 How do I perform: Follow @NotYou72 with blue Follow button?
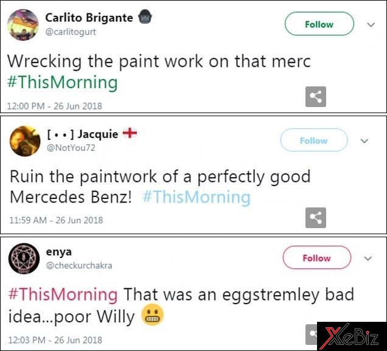tap(314, 140)
